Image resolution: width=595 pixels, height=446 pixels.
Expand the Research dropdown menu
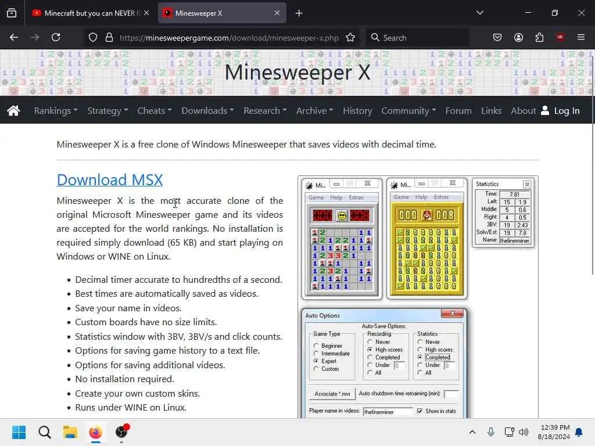pos(265,111)
